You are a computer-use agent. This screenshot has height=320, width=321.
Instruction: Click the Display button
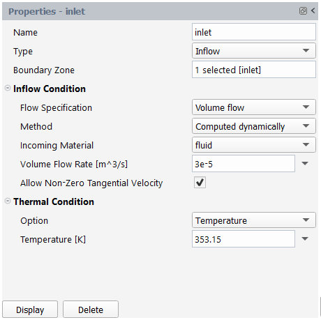(30, 310)
